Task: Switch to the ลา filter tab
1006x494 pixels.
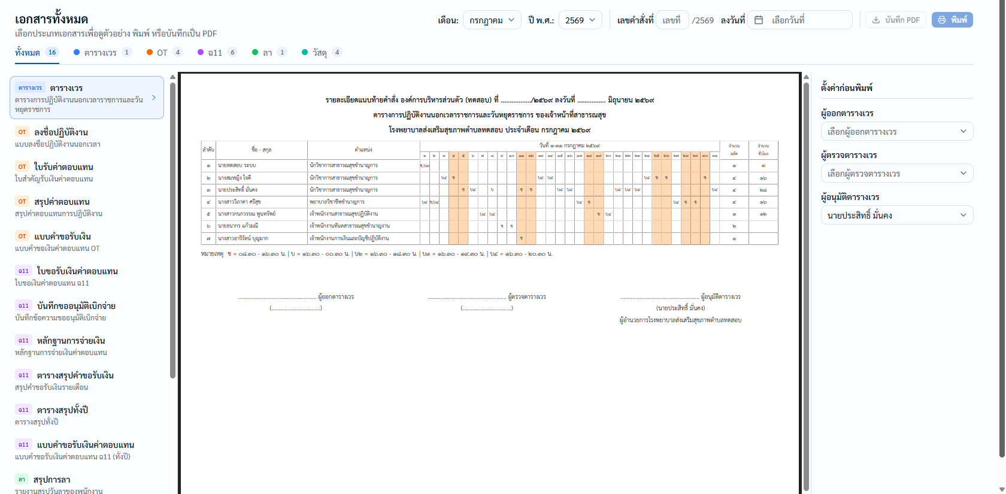Action: coord(269,52)
